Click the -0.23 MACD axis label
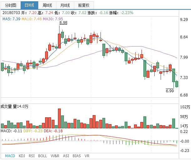Image resolution: width=191 pixels, height=161 pixels. (184, 151)
